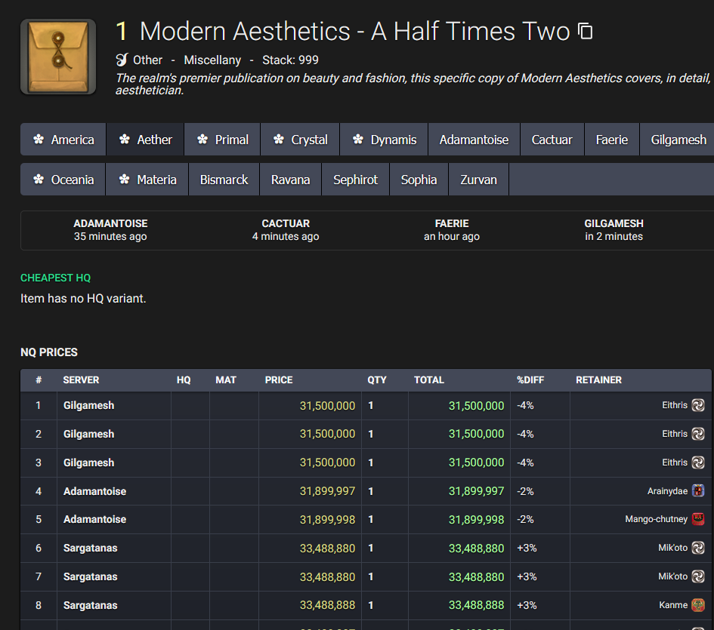
Task: Click the HQ column header
Action: pos(184,380)
